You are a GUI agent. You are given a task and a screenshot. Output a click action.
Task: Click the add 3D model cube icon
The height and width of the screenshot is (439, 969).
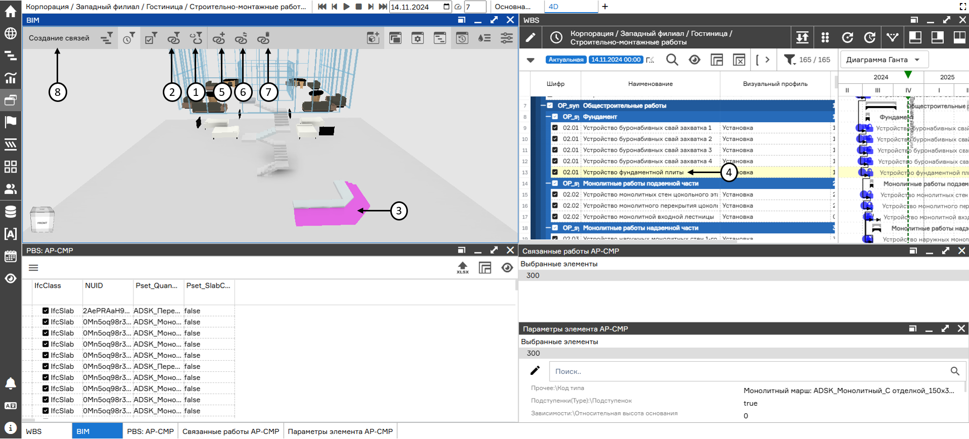click(373, 38)
